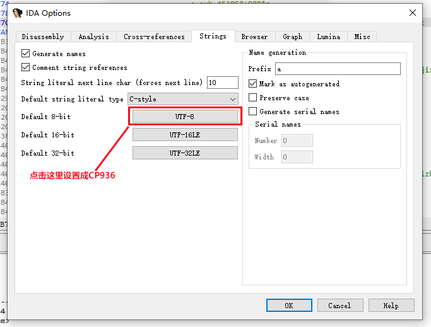Open Help for IDA Options
The width and height of the screenshot is (431, 327).
tap(391, 306)
